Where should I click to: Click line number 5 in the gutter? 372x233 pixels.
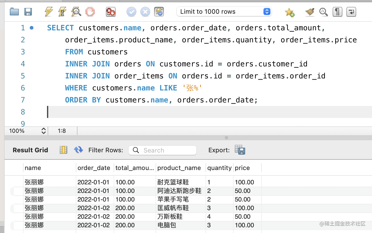[x=23, y=76]
